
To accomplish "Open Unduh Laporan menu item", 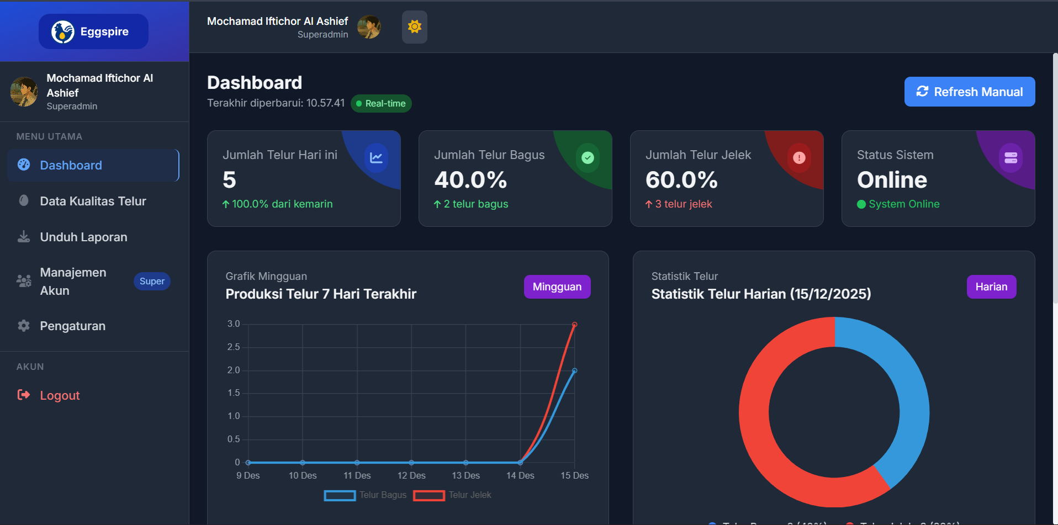I will (93, 237).
